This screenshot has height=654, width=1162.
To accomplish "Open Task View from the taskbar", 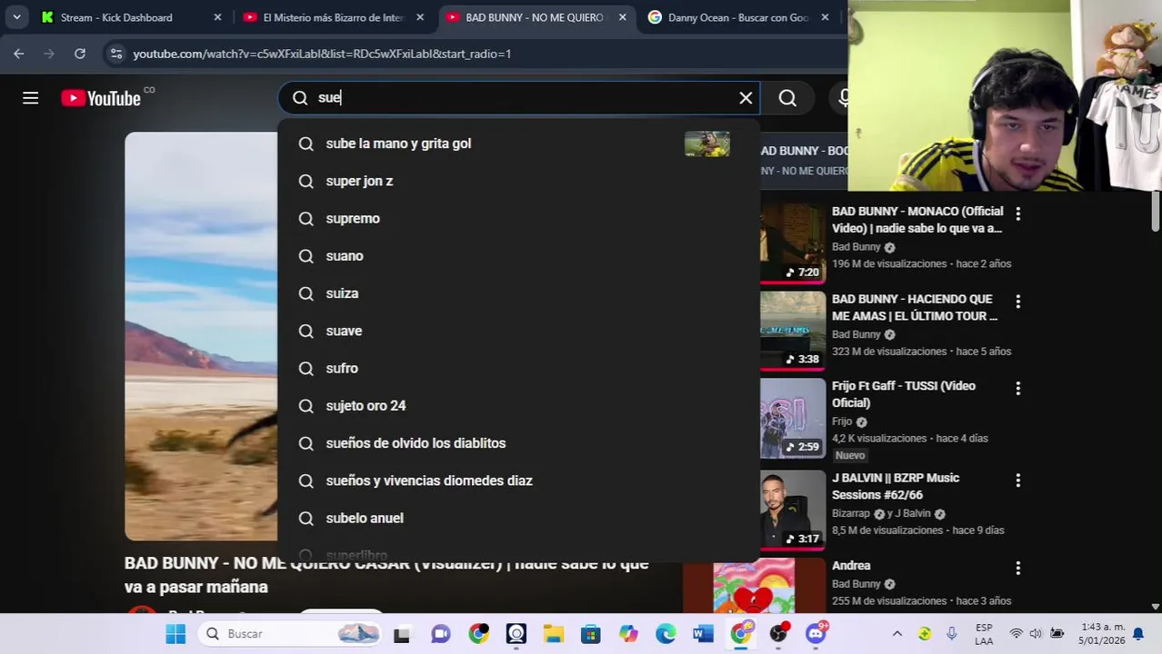I will 401,634.
